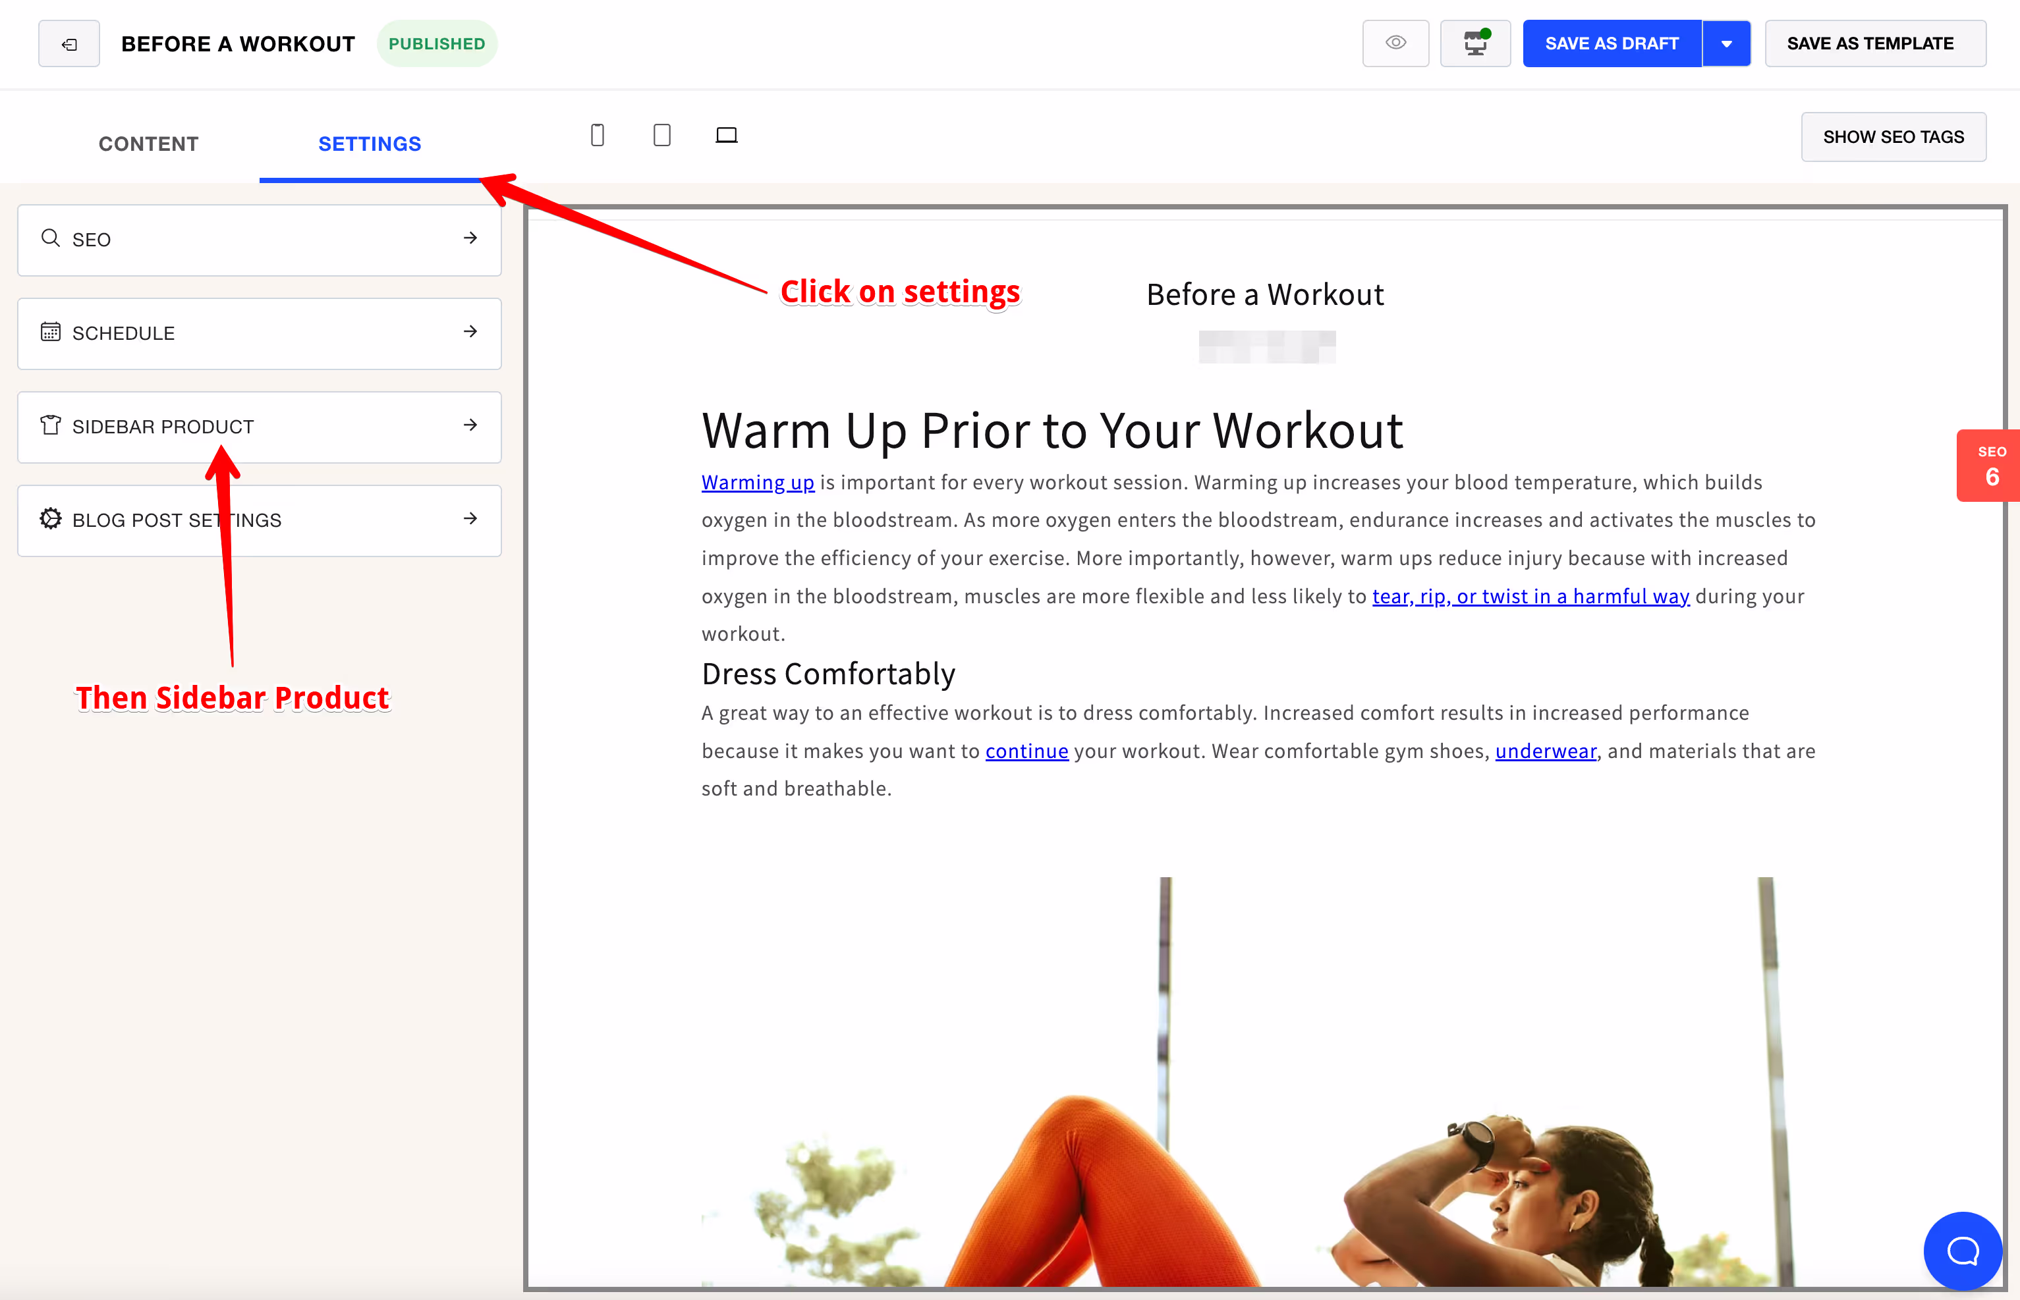This screenshot has width=2020, height=1300.
Task: Select mobile phone preview icon
Action: 597,135
